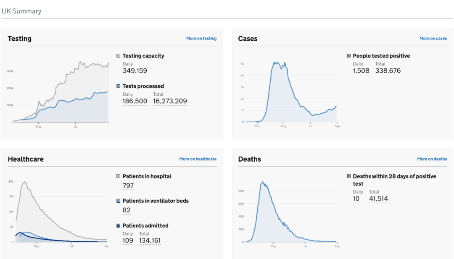Click the Tests processed legend swatch
Screen dimensions: 454x259
pos(119,86)
